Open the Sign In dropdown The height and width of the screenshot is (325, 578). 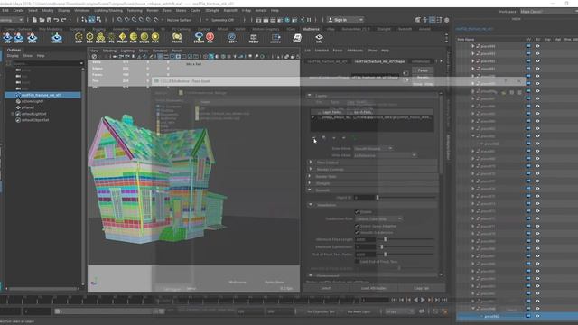345,20
